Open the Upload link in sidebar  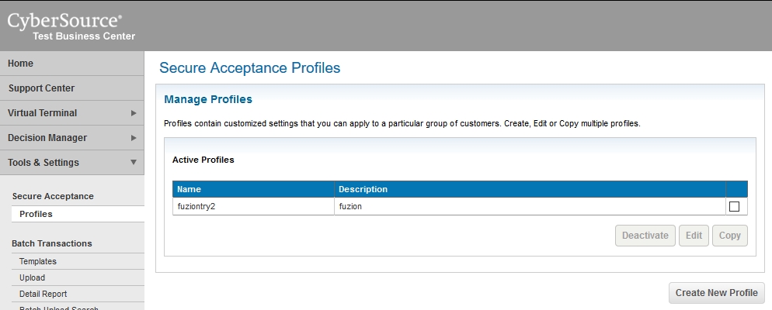(x=33, y=278)
